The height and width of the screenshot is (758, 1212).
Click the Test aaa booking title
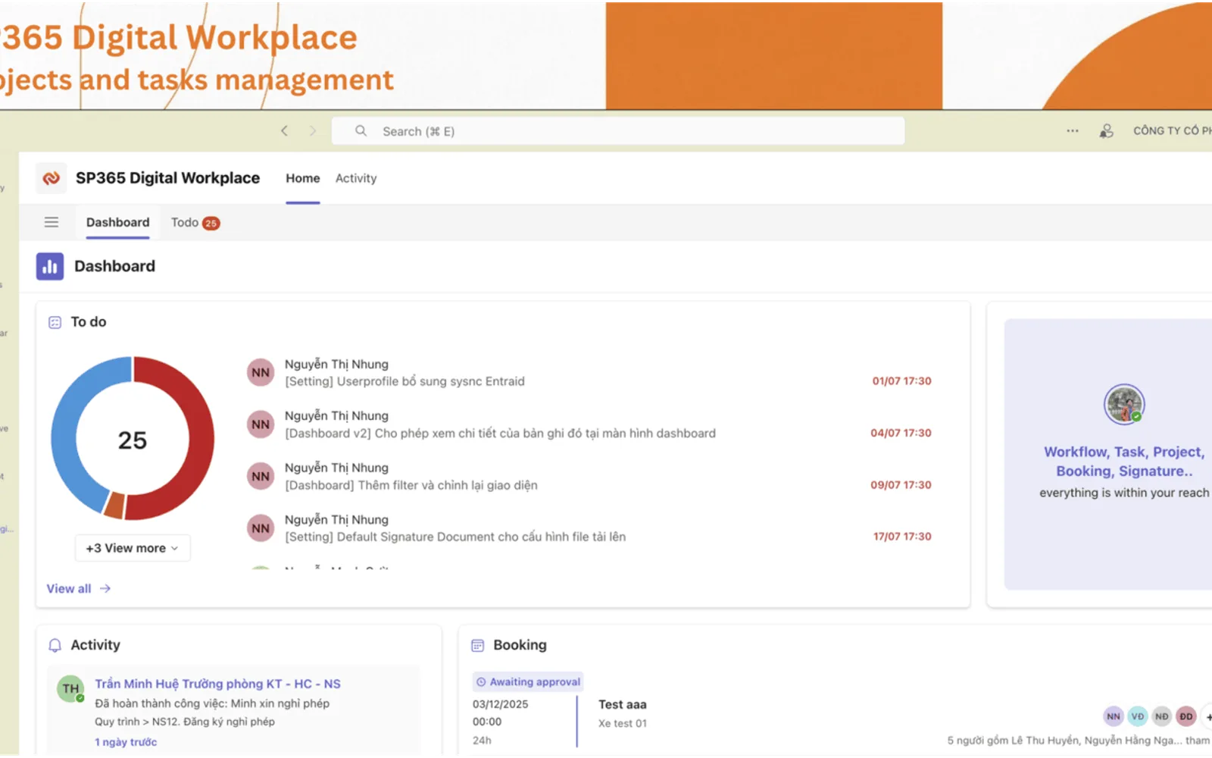pos(623,704)
